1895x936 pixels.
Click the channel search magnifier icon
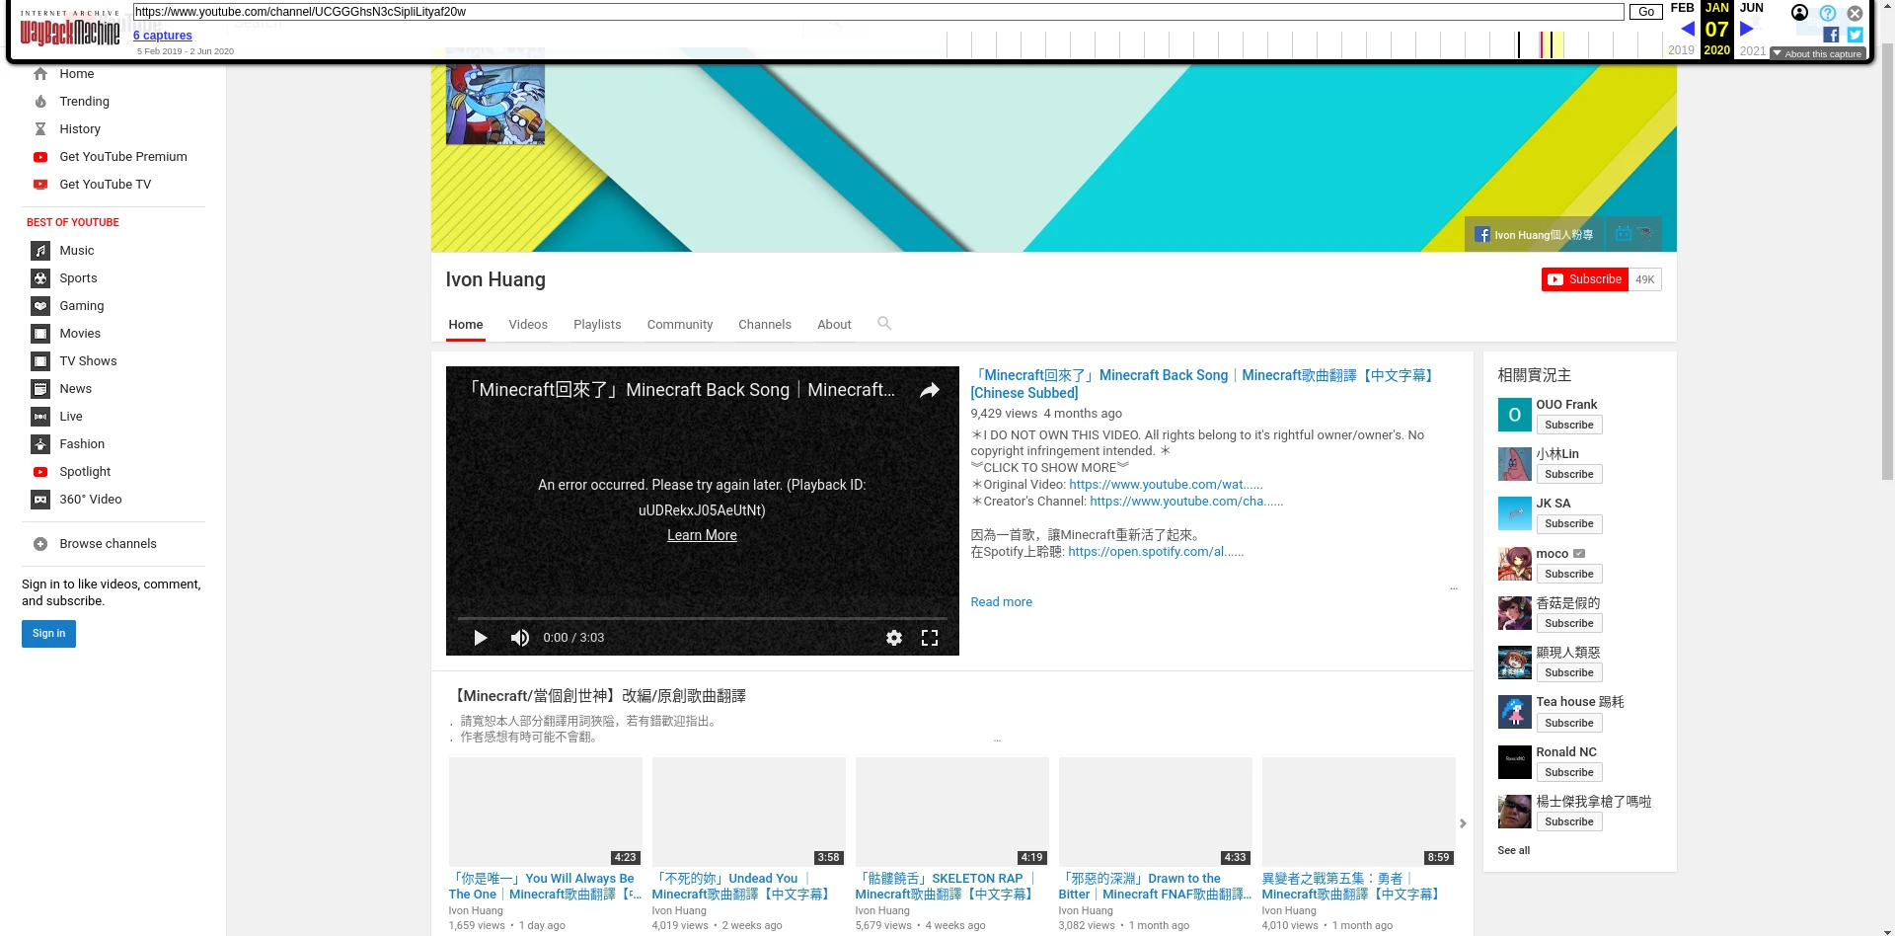[884, 324]
